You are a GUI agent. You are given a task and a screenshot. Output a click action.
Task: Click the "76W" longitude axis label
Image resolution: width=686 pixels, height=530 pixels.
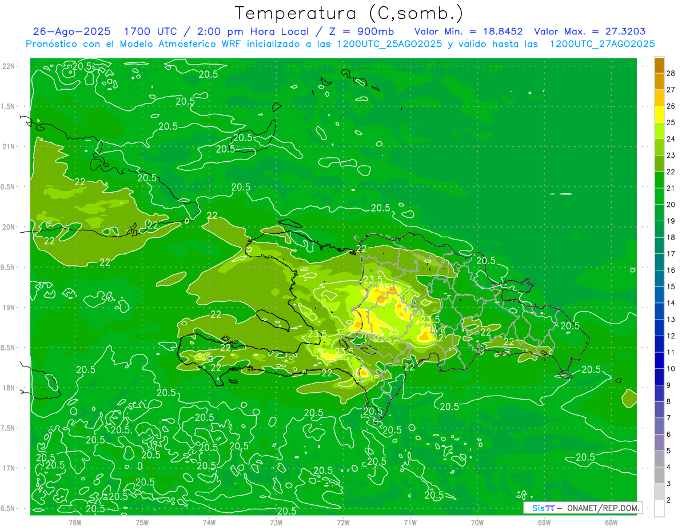(x=75, y=522)
